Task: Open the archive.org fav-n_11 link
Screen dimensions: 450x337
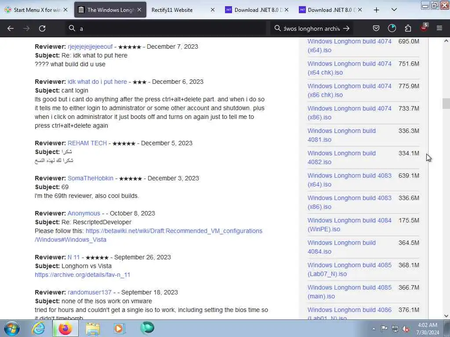Action: (82, 275)
